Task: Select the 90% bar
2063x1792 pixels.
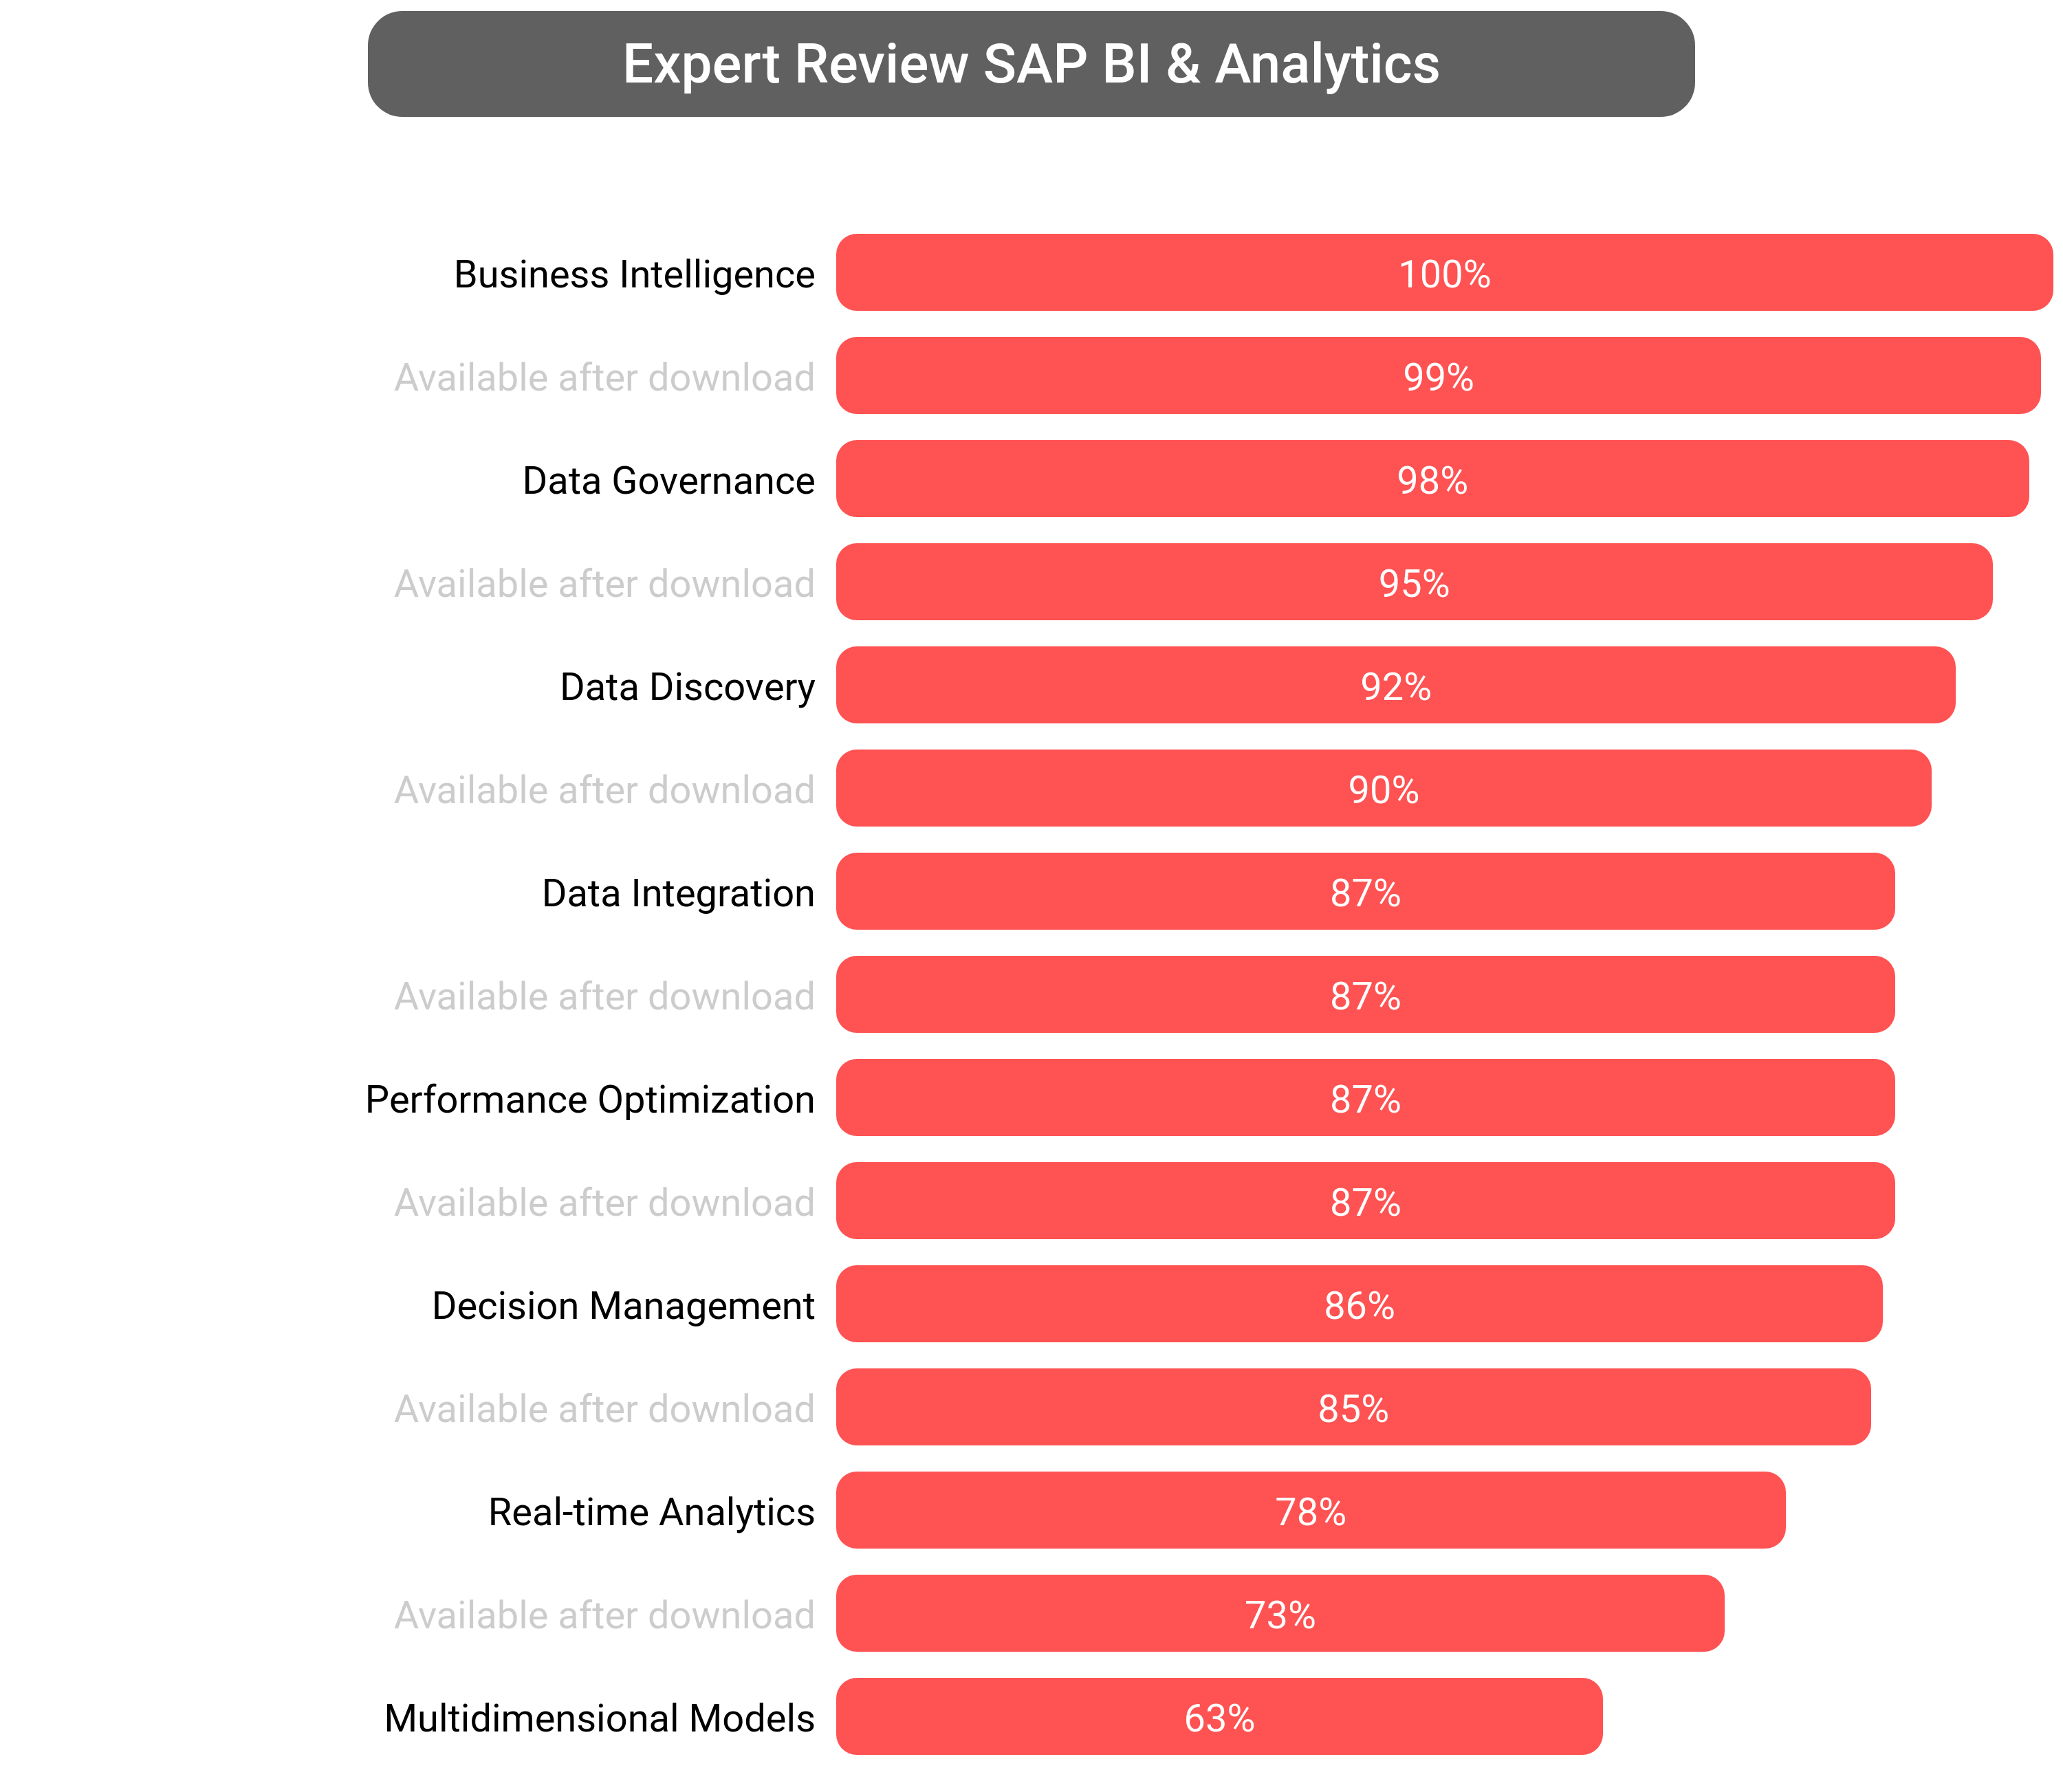Action: (x=1383, y=788)
